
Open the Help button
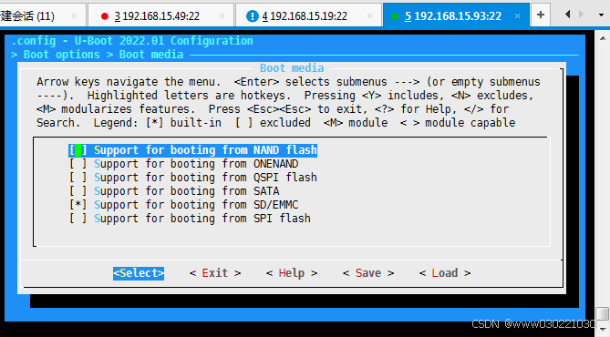click(x=292, y=273)
